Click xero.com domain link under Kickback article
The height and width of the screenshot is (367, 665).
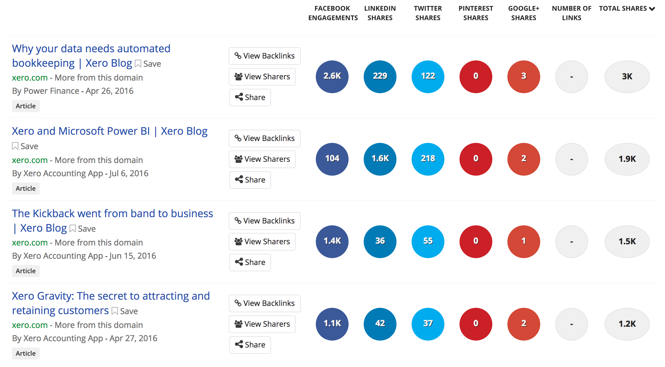[x=30, y=242]
